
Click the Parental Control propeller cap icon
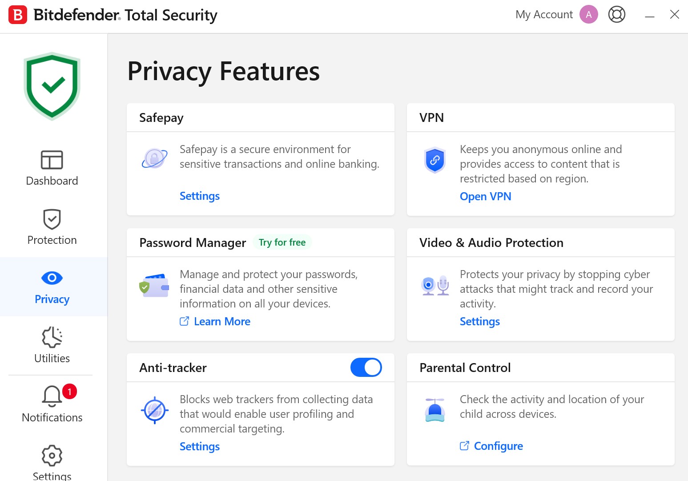tap(435, 410)
